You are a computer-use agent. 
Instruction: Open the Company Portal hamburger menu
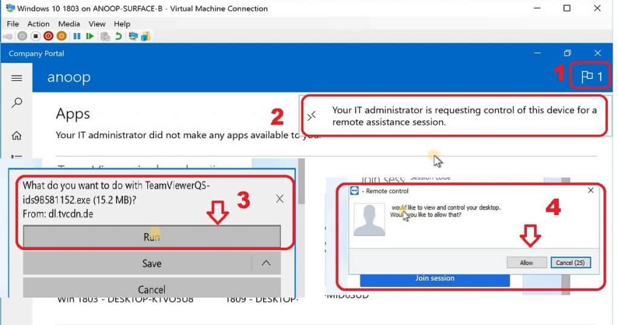point(17,78)
